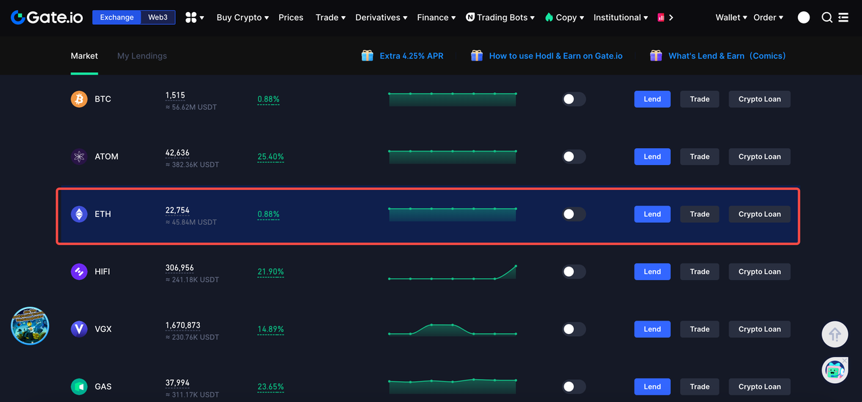Click the VGX rate trend chart

coord(452,329)
